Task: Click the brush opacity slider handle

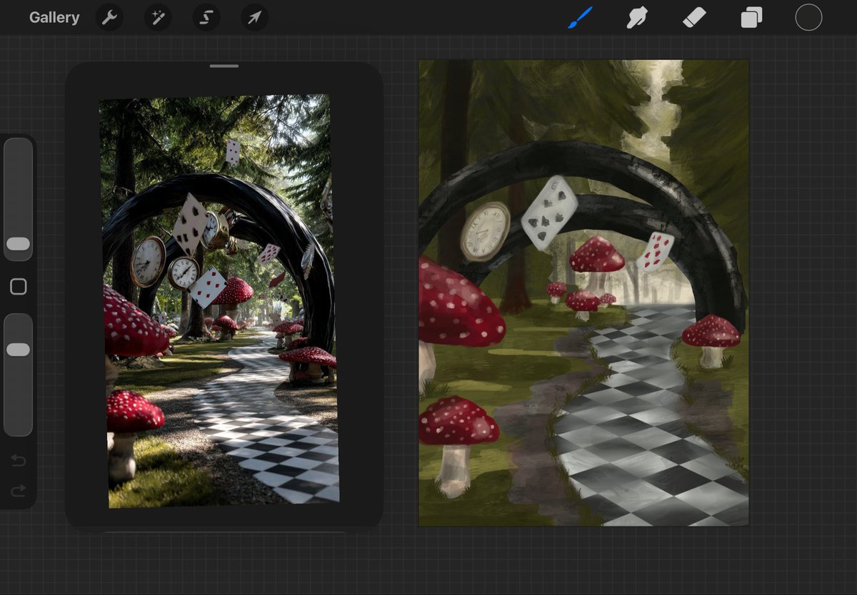Action: click(x=18, y=350)
